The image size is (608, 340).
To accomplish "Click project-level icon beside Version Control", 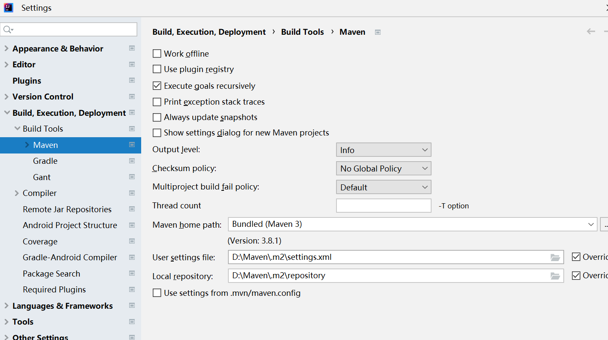I will point(132,96).
